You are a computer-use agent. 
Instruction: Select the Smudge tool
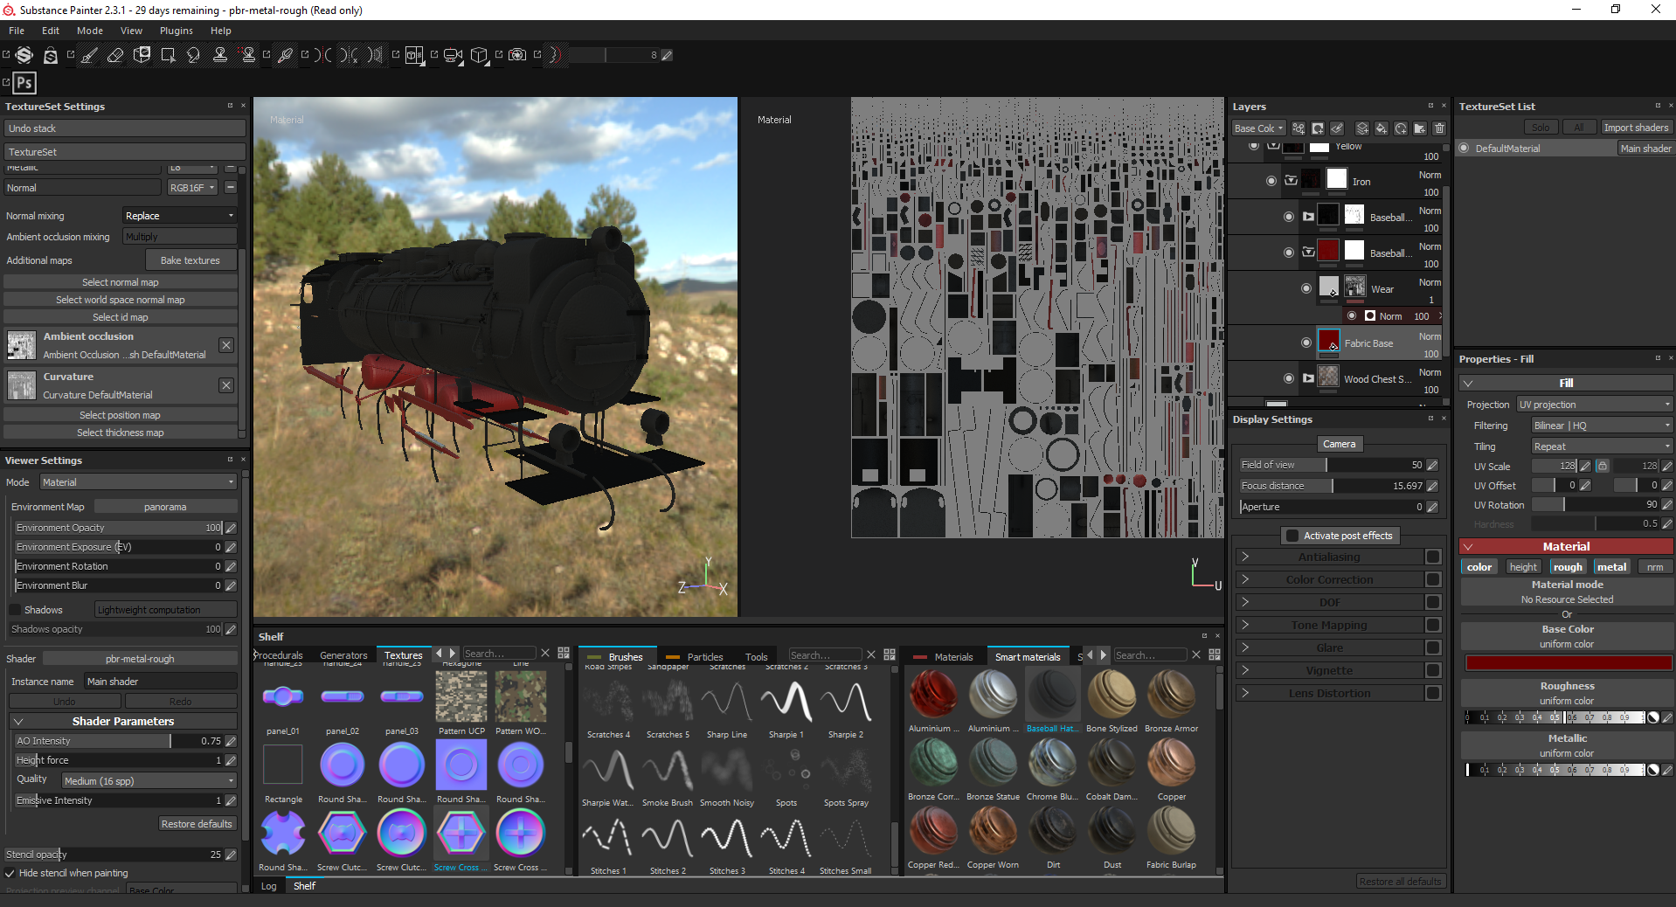[194, 55]
